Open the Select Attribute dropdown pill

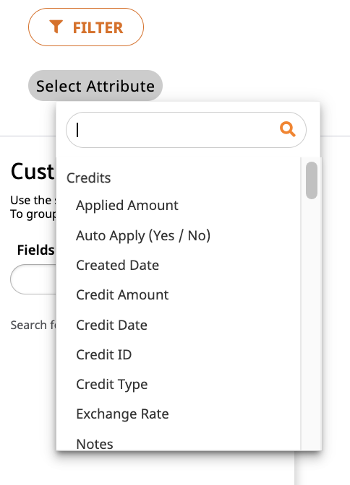pos(95,86)
